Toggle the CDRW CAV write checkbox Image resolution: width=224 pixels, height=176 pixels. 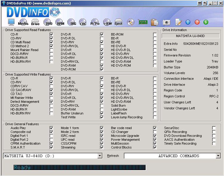tap(51, 86)
